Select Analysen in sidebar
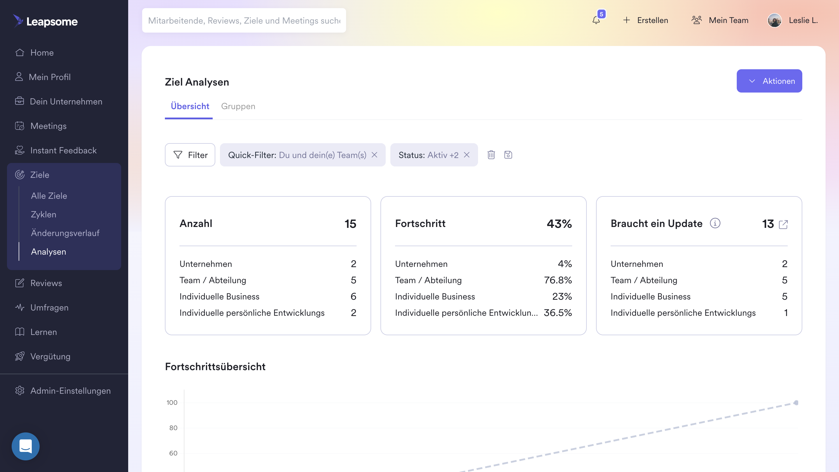This screenshot has height=472, width=839. point(48,251)
